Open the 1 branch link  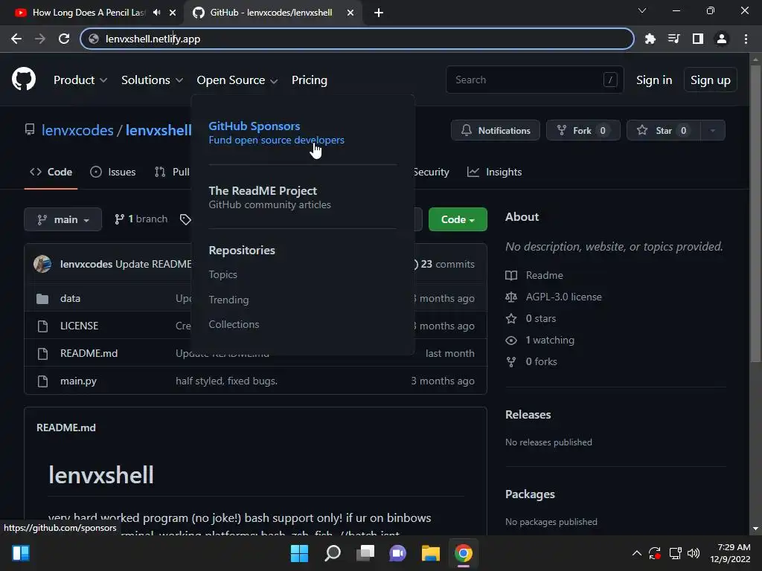[x=141, y=219]
